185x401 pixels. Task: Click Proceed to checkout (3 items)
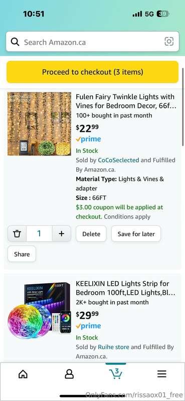(x=92, y=72)
